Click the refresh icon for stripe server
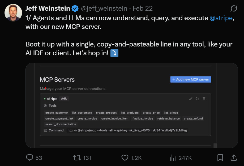 tap(197, 99)
